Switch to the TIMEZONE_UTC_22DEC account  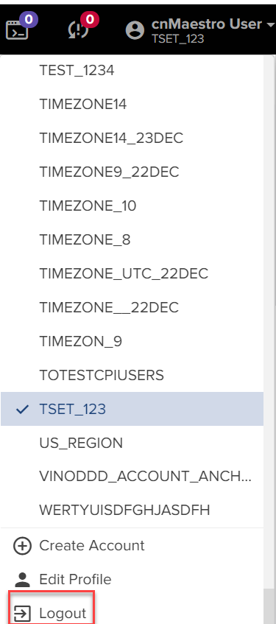tap(132, 273)
